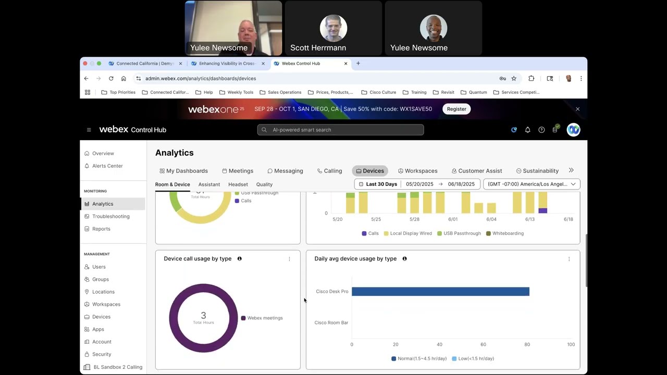This screenshot has height=375, width=667.
Task: Open the time zone dropdown
Action: 532,184
